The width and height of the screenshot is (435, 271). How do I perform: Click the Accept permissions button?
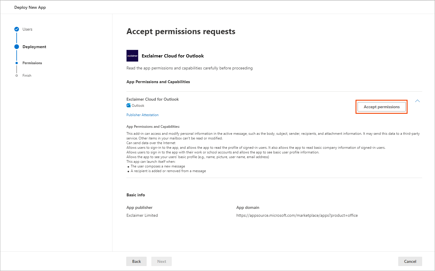click(382, 107)
